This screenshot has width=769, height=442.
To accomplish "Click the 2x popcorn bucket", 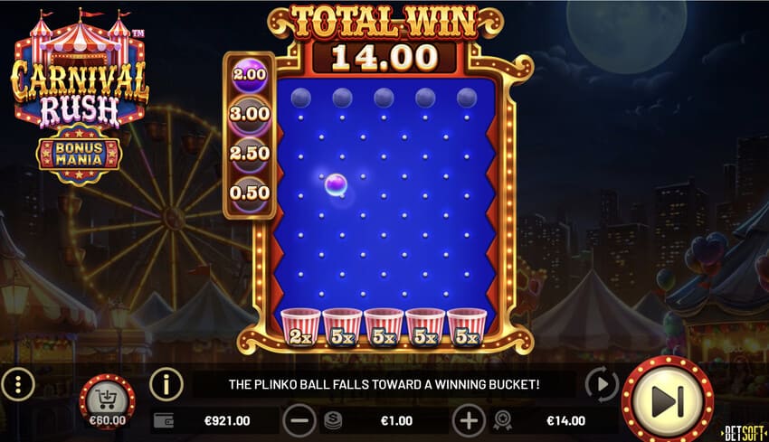I will 300,328.
